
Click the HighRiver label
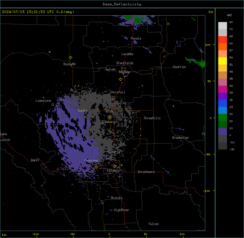click(122, 210)
